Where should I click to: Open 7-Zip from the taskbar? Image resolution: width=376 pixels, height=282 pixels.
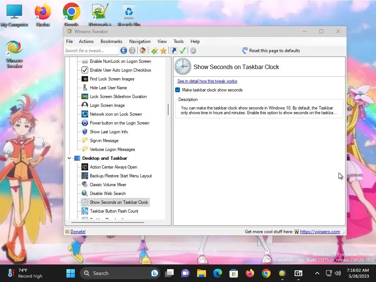pyautogui.click(x=298, y=273)
